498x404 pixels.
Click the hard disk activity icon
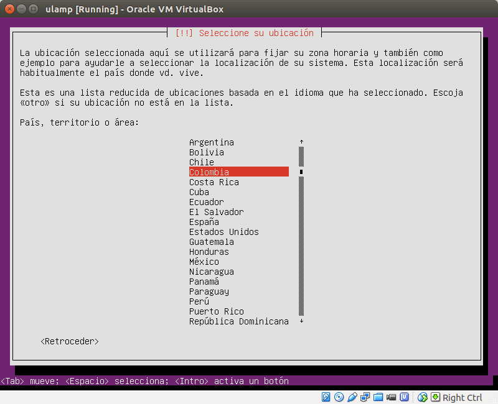pyautogui.click(x=324, y=397)
